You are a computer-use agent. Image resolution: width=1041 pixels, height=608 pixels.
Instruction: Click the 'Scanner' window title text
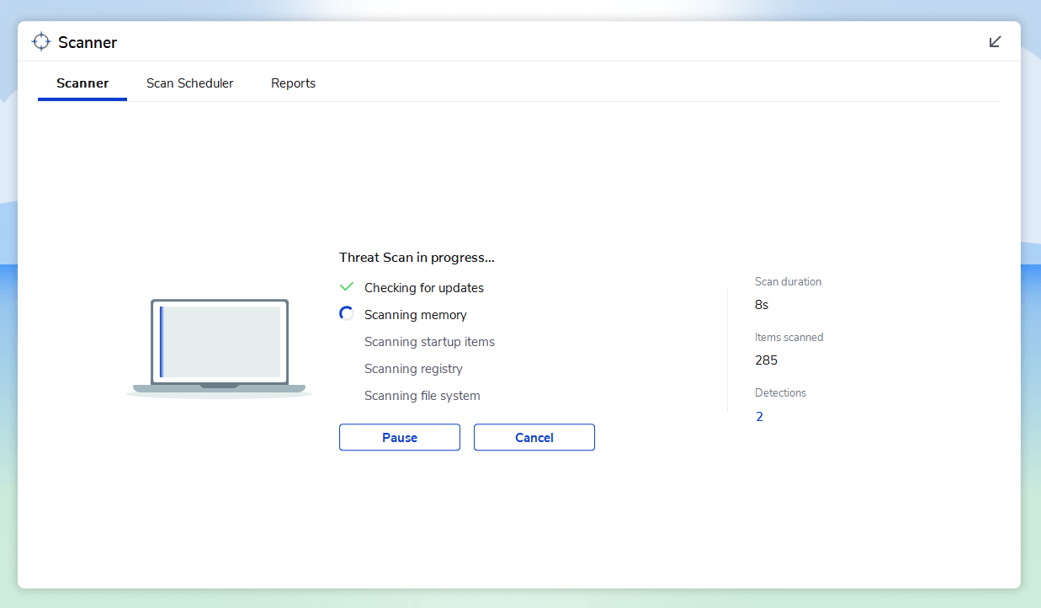pyautogui.click(x=88, y=42)
